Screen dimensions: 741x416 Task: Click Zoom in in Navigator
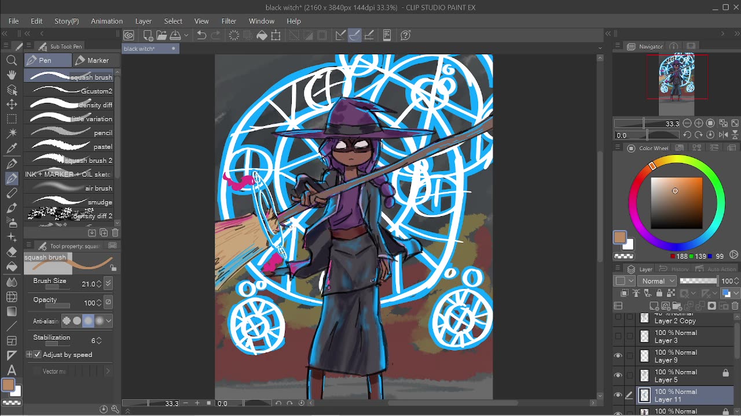point(699,123)
